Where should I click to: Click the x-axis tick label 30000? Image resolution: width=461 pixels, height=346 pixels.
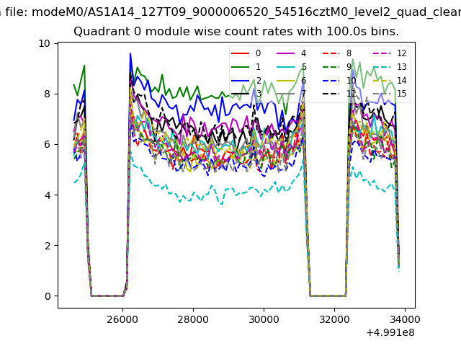pyautogui.click(x=263, y=319)
